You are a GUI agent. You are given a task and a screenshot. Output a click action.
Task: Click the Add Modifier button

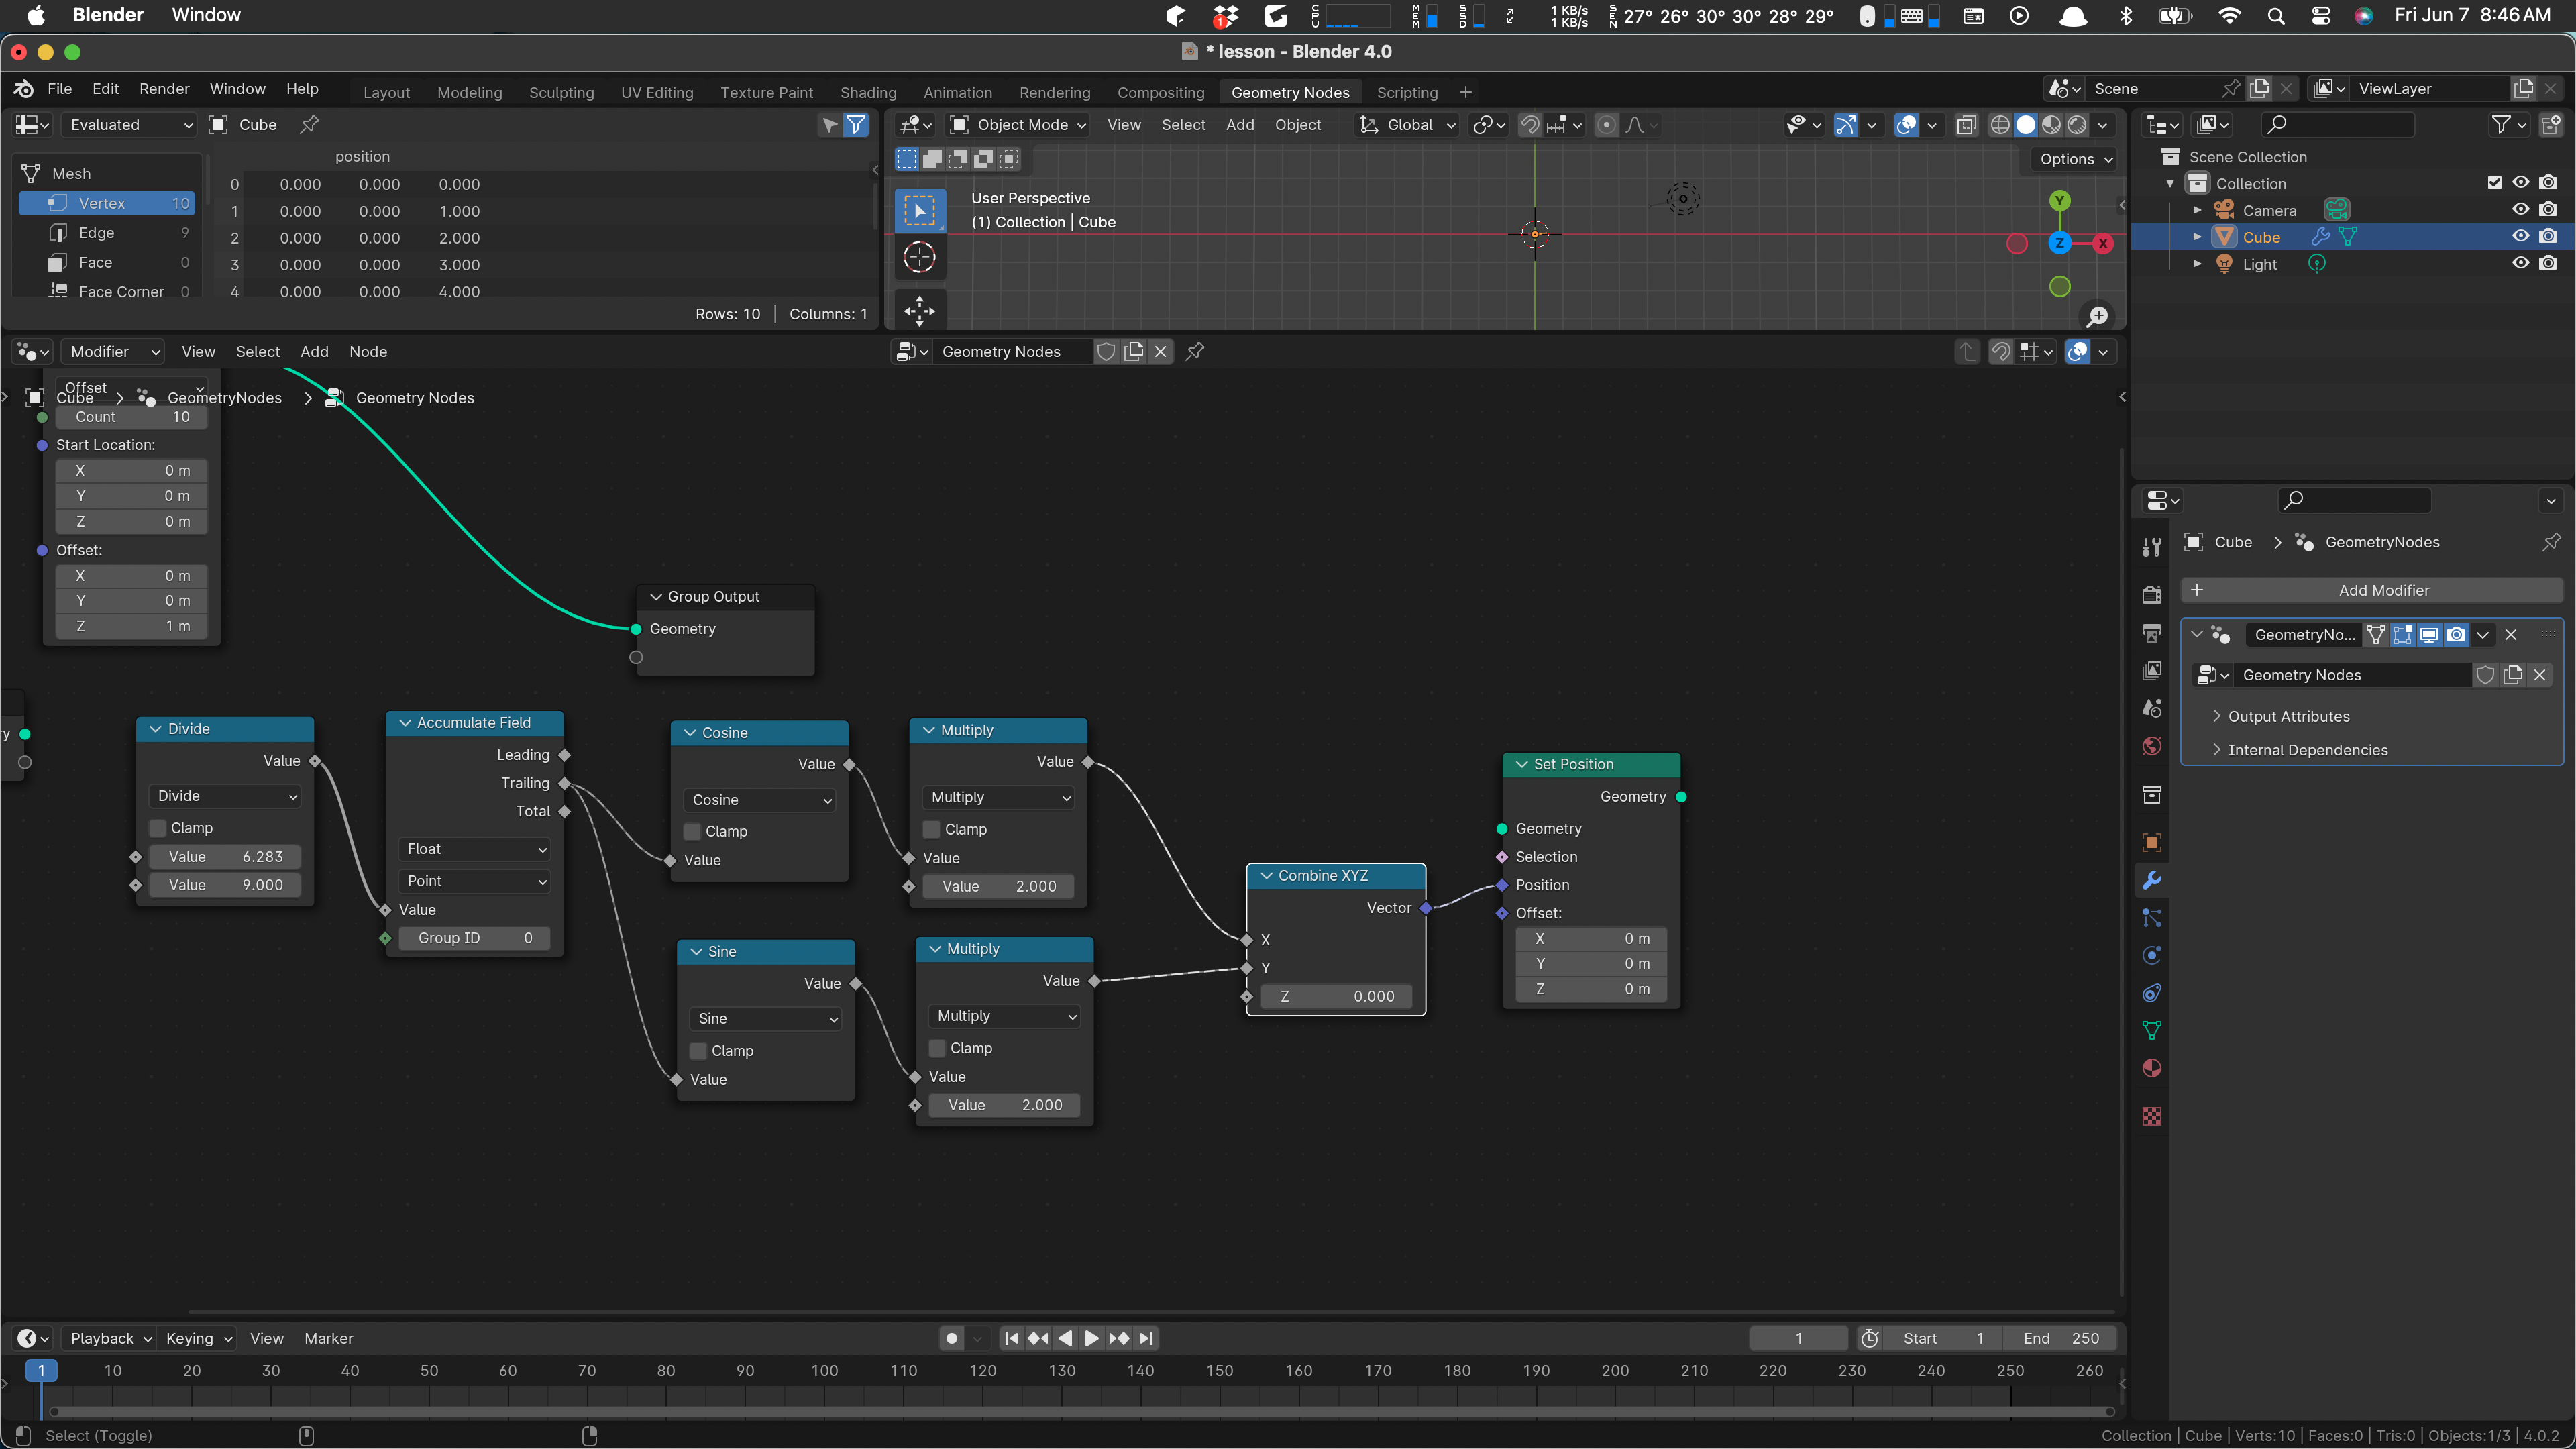pyautogui.click(x=2372, y=590)
